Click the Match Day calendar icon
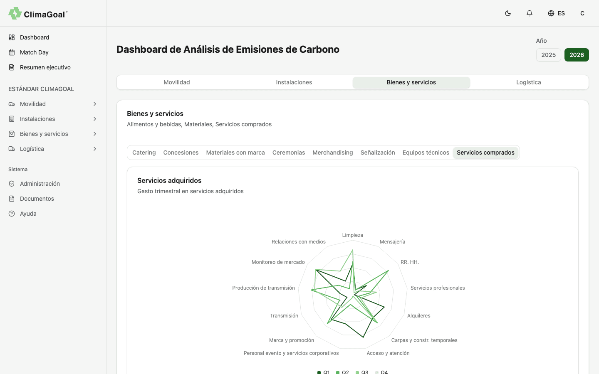This screenshot has width=599, height=374. click(12, 52)
